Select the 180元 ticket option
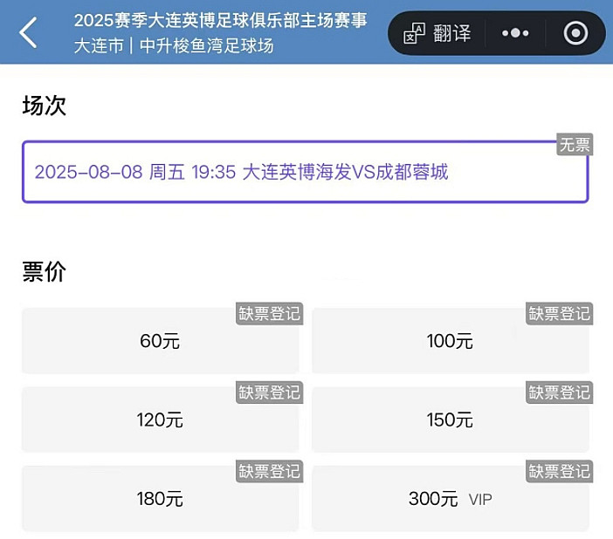Viewport: 613px width, 539px height. (x=161, y=498)
